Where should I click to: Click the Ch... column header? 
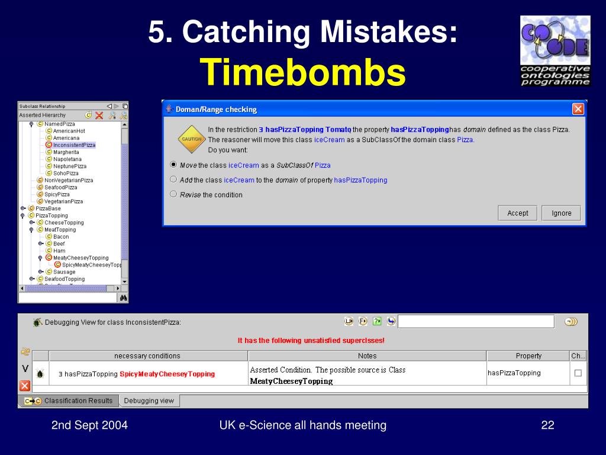[x=578, y=355]
